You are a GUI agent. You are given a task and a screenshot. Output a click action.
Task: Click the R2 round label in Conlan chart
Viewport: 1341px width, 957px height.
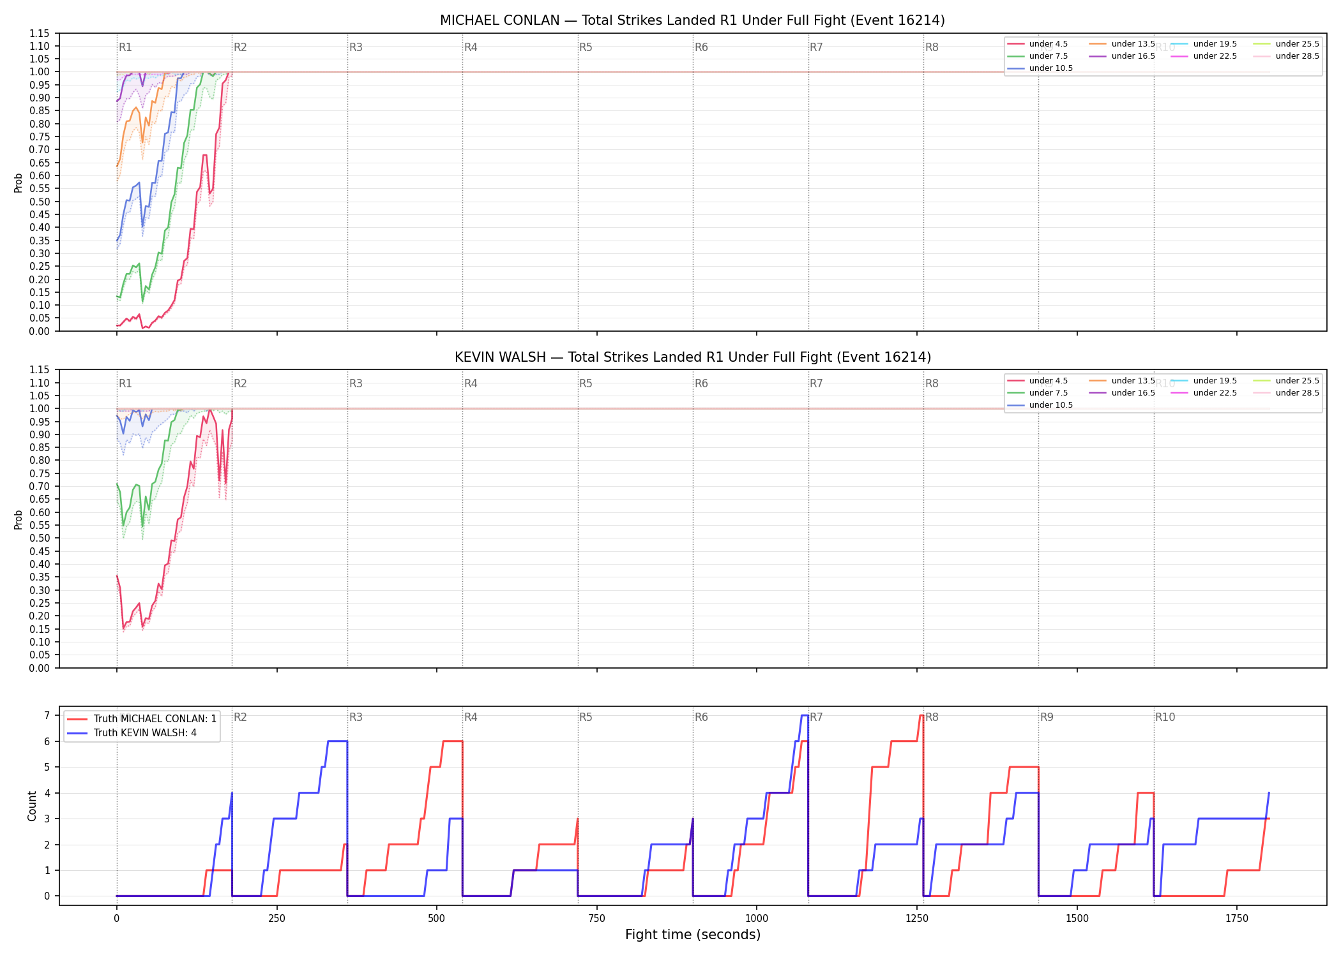click(240, 47)
